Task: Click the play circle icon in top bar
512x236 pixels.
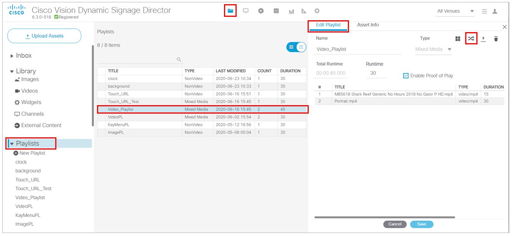Action: pyautogui.click(x=261, y=11)
